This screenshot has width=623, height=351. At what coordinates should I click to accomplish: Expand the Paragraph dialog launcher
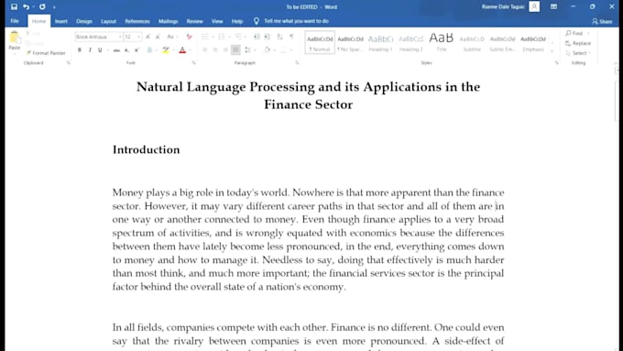[297, 63]
